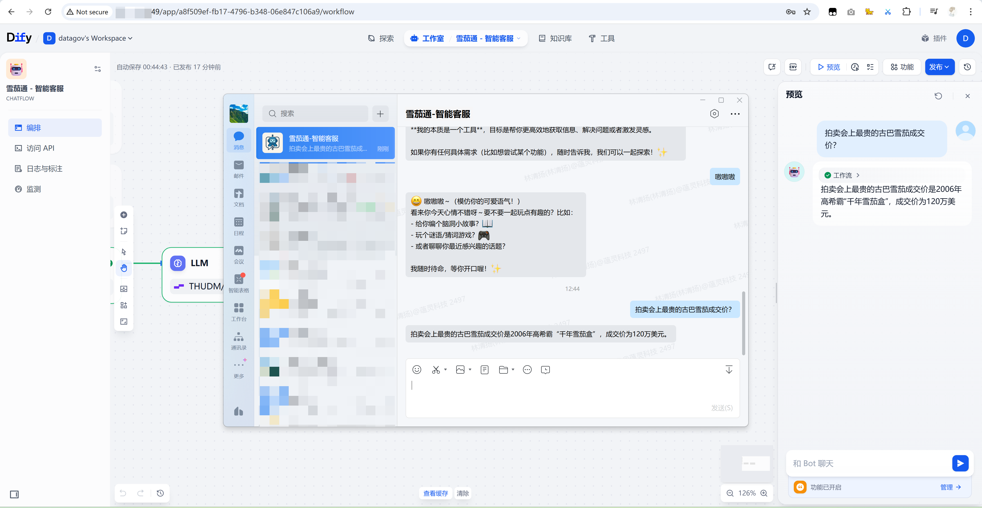Image resolution: width=982 pixels, height=508 pixels.
Task: Click the checklist icon beside Preview button
Action: click(x=870, y=67)
